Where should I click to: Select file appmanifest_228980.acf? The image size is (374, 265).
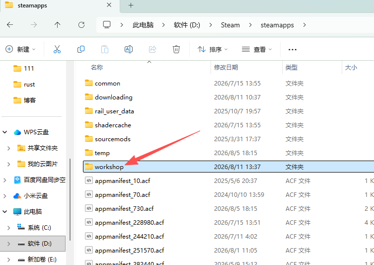(x=228, y=223)
